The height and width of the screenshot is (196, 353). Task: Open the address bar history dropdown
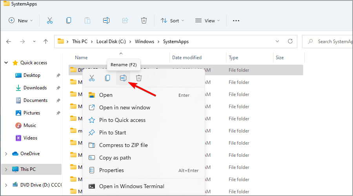(x=277, y=41)
